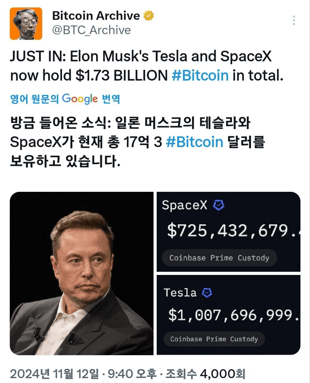Open the #Bitcoin hashtag in the English text
The width and height of the screenshot is (310, 383).
pos(200,75)
